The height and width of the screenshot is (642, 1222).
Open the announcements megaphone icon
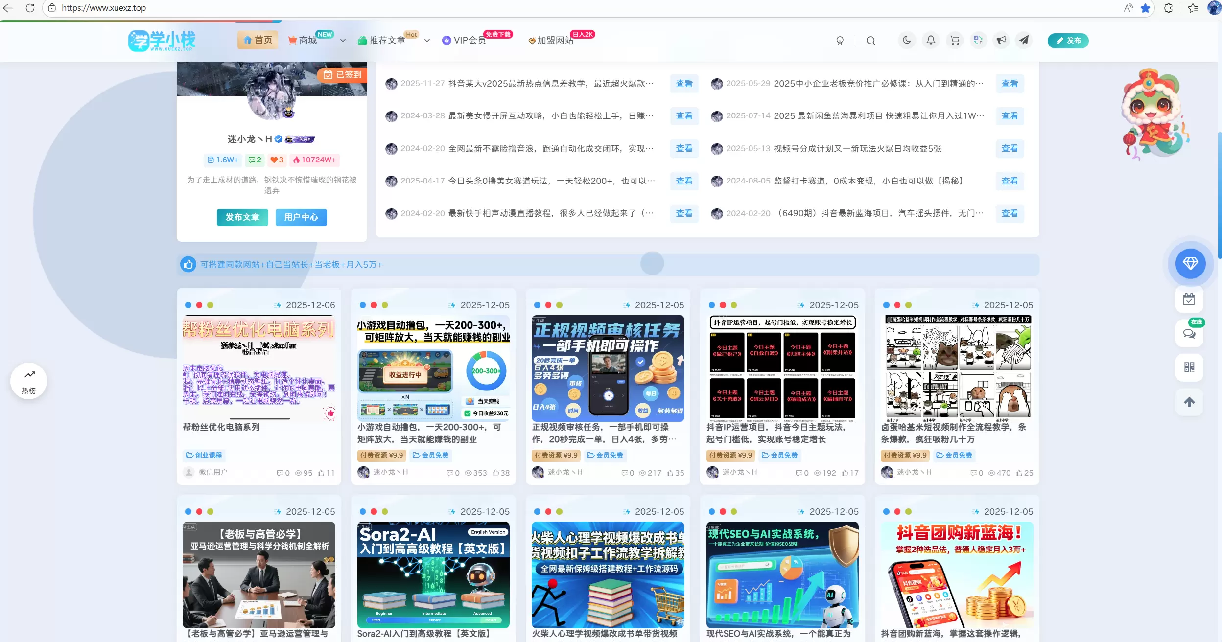point(1001,40)
